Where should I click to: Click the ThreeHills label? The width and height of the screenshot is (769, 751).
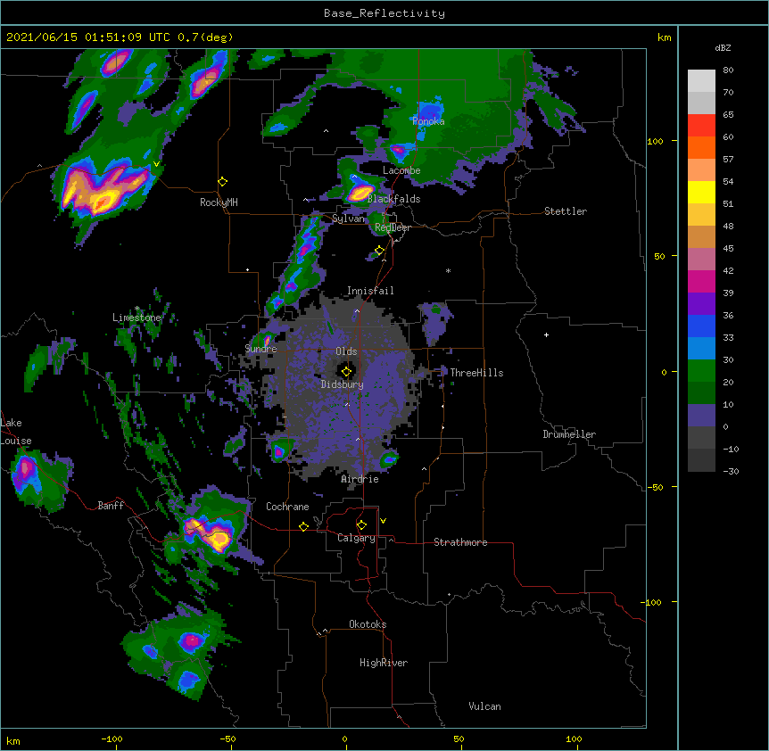pyautogui.click(x=476, y=373)
